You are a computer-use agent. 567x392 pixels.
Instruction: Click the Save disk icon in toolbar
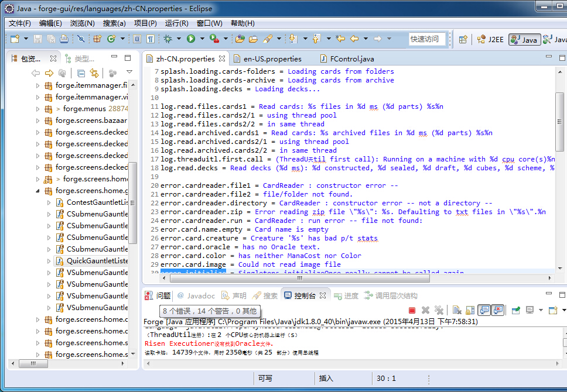(37, 39)
